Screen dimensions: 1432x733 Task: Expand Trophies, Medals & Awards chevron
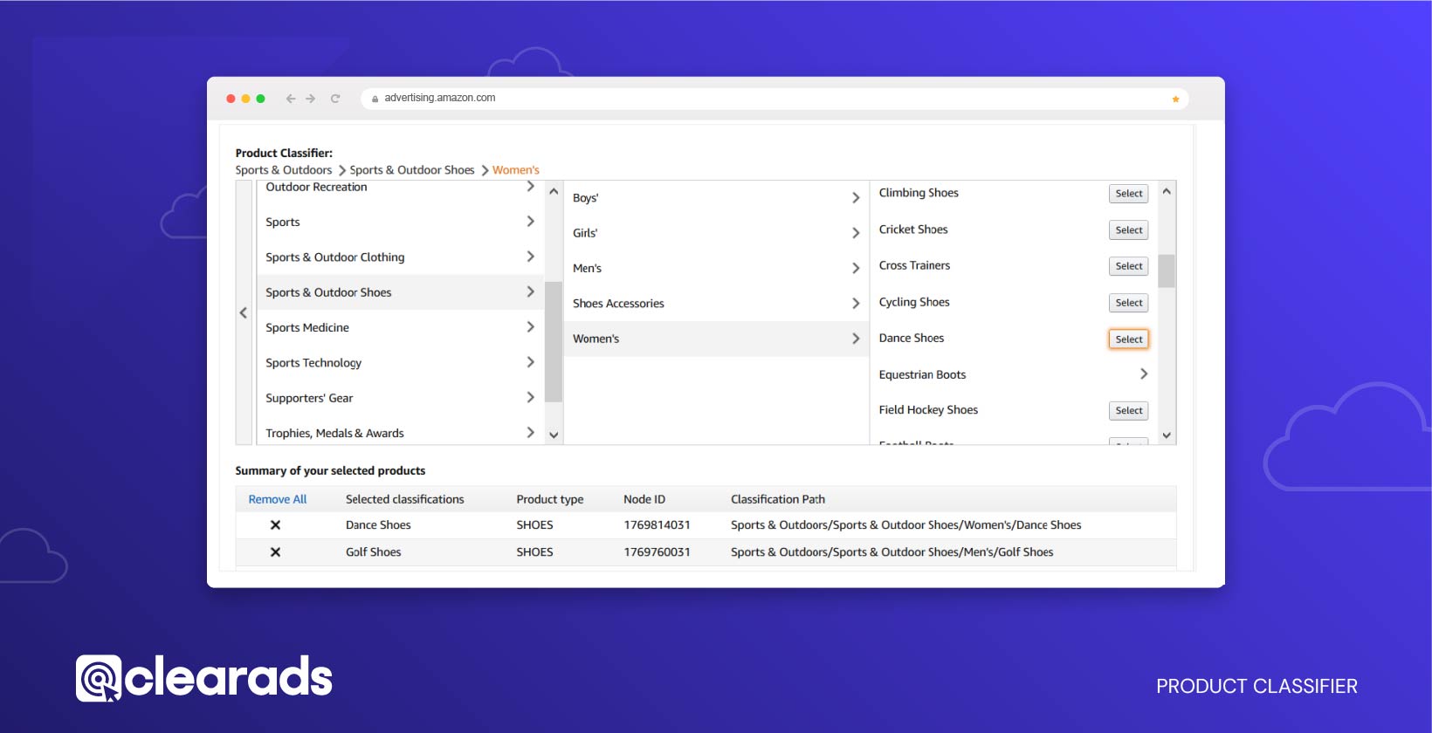(x=530, y=432)
